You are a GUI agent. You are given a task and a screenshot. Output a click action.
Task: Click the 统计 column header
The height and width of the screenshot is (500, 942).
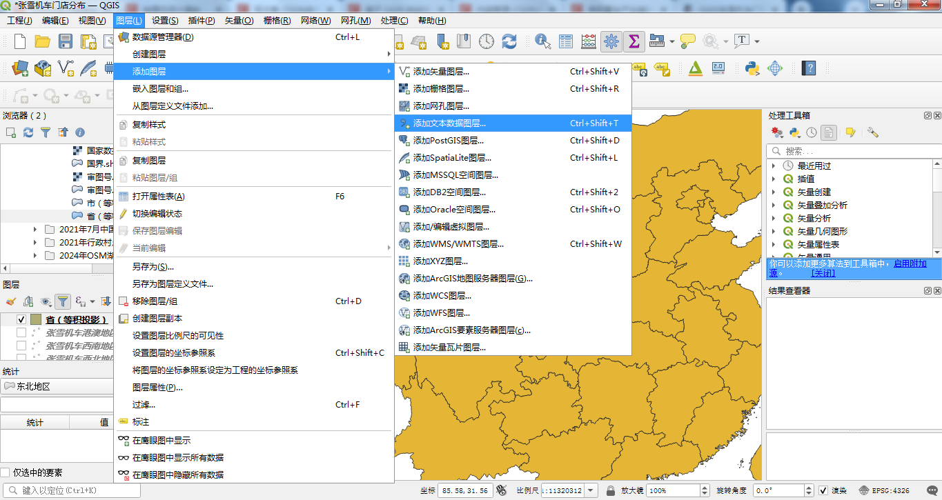point(35,423)
